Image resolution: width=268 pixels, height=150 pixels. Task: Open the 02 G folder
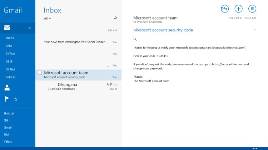9,62
